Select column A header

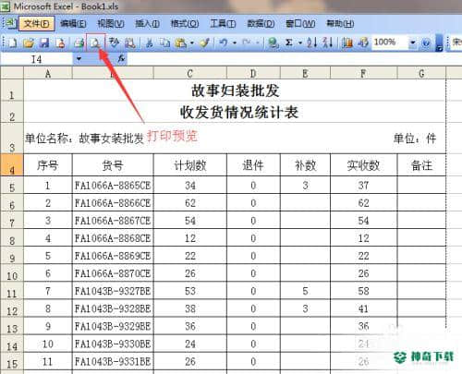pos(48,73)
